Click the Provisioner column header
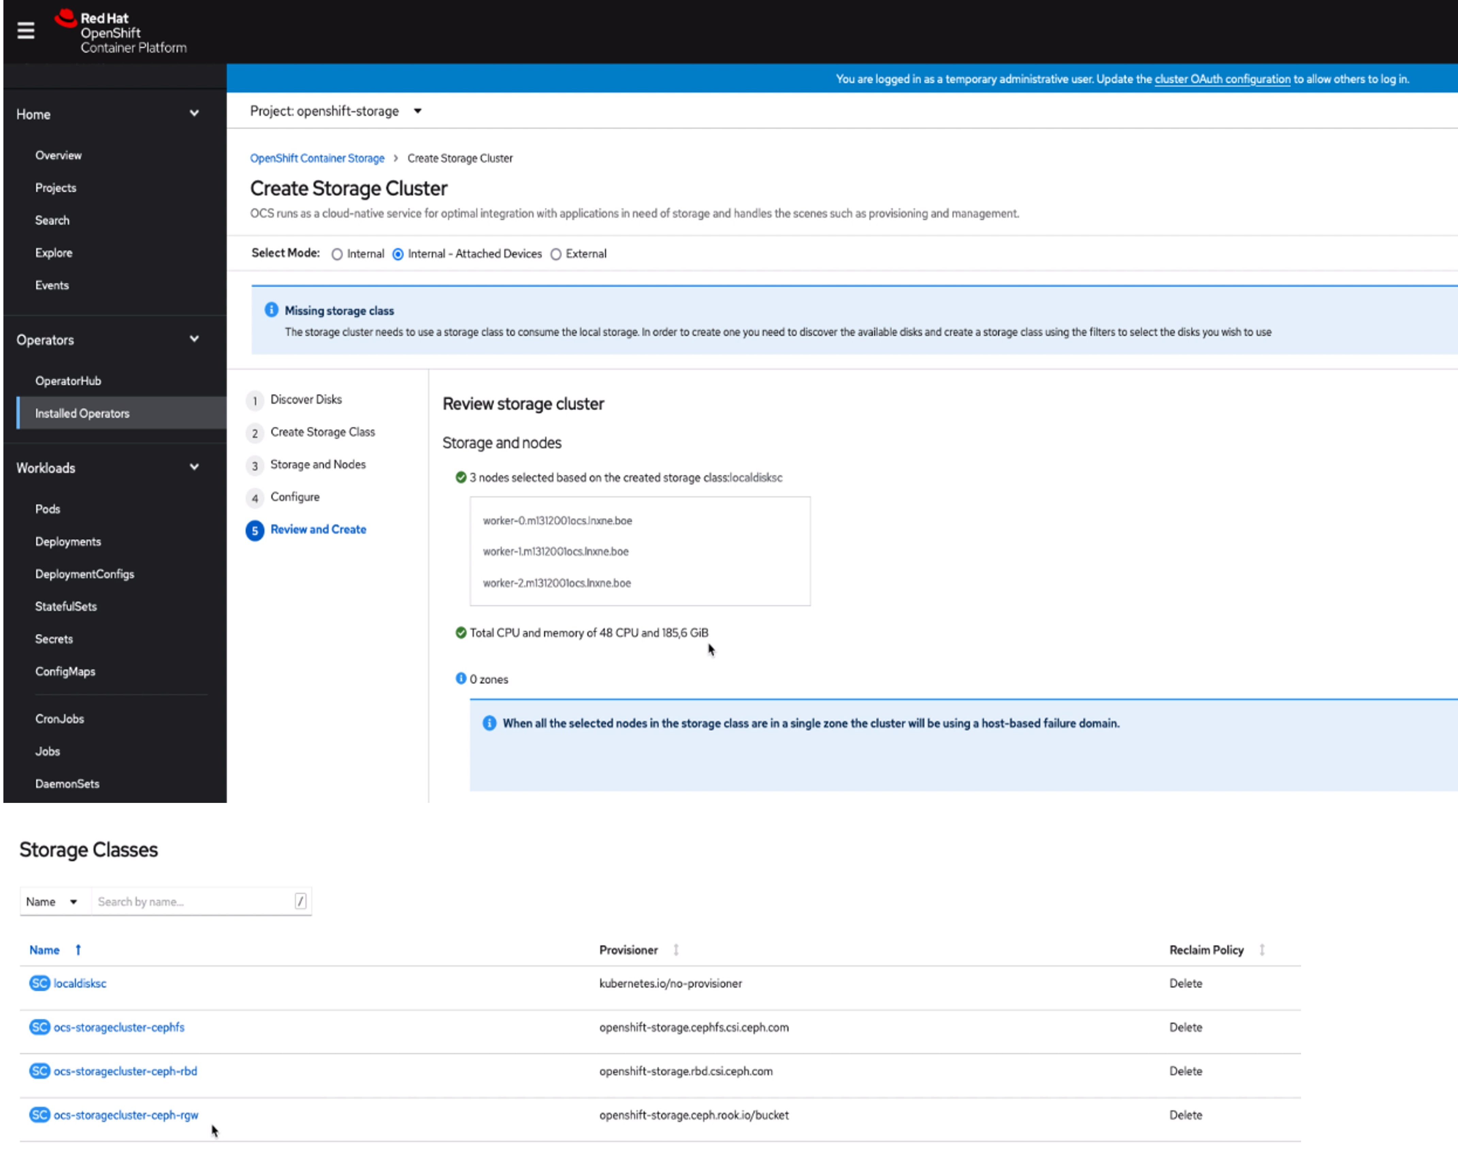The height and width of the screenshot is (1163, 1458). pos(628,950)
